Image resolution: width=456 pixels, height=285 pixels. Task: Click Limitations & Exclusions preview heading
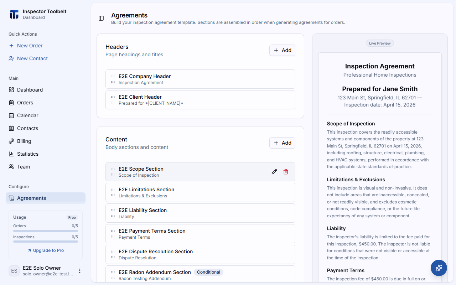pos(356,180)
